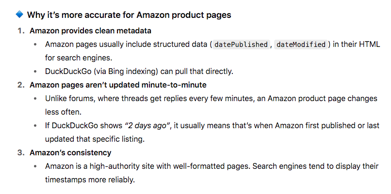Select 'Amazon pages aren't updated minute-to-minute' heading
This screenshot has width=391, height=194.
coord(118,85)
